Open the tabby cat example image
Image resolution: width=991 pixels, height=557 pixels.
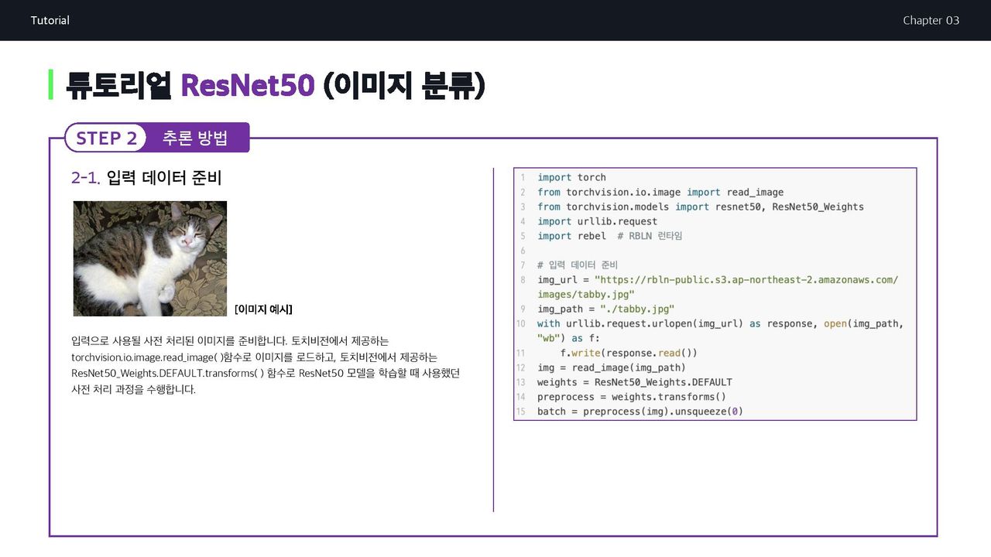[150, 258]
